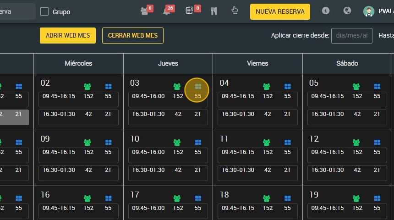Click the green people icon on day 10
The width and height of the screenshot is (394, 220).
[177, 143]
